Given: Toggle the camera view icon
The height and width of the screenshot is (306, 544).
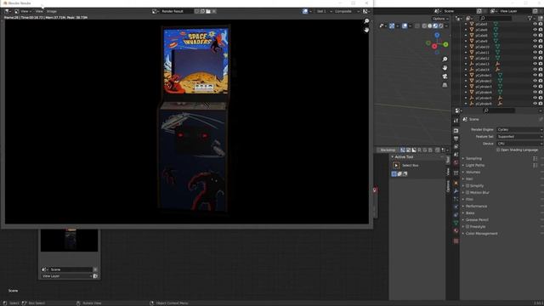Looking at the screenshot, I should tap(445, 76).
